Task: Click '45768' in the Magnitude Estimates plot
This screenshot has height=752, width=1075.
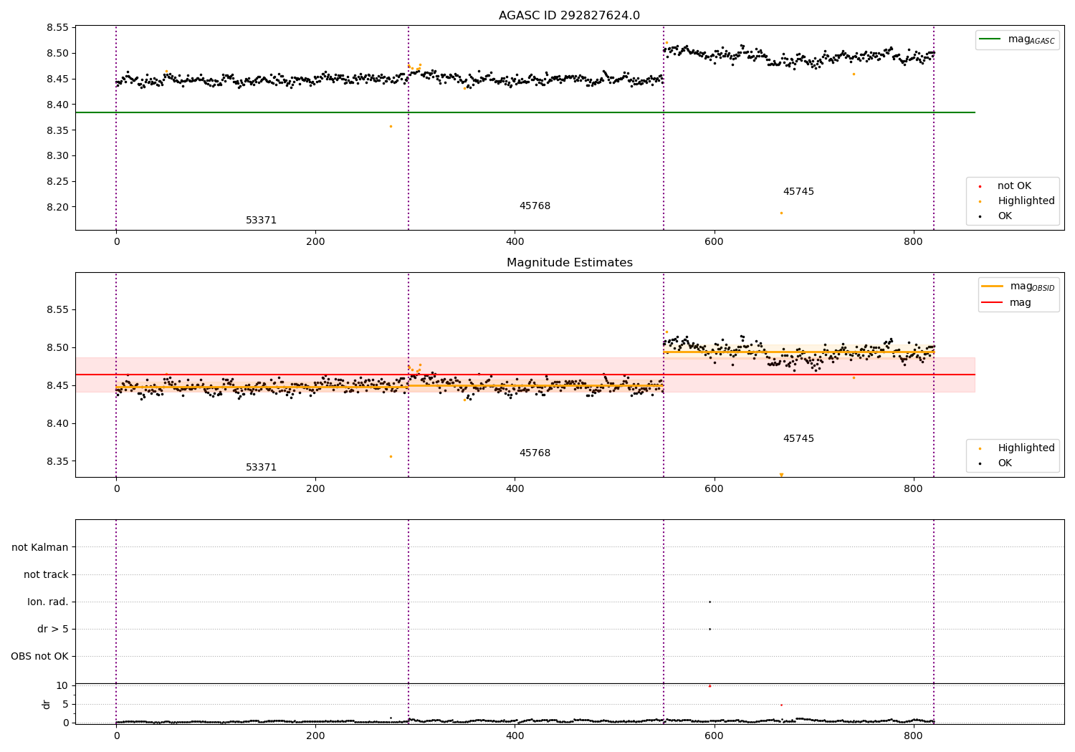Action: coord(535,453)
